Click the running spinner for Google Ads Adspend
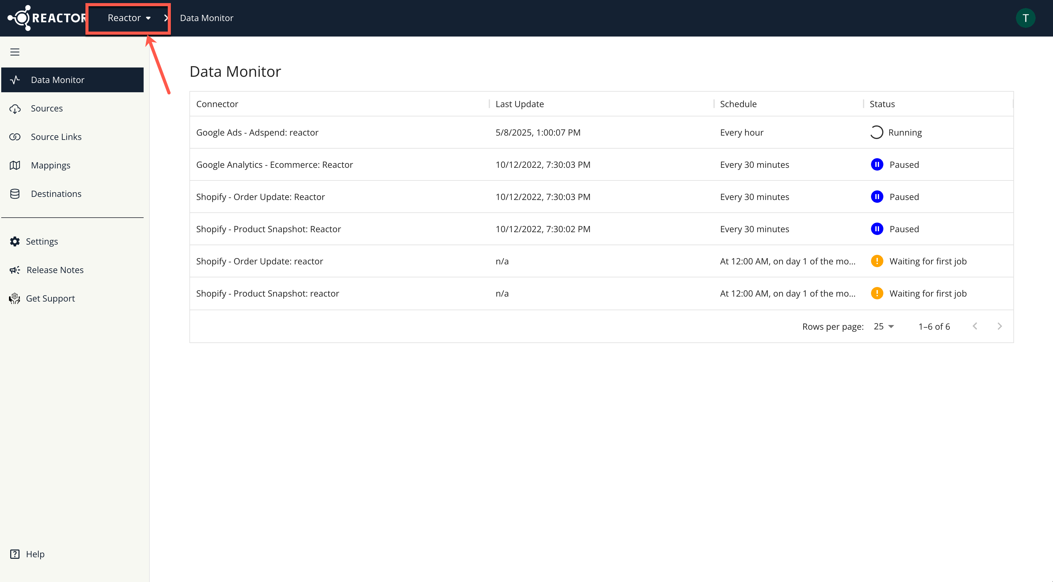This screenshot has width=1053, height=582. (877, 132)
